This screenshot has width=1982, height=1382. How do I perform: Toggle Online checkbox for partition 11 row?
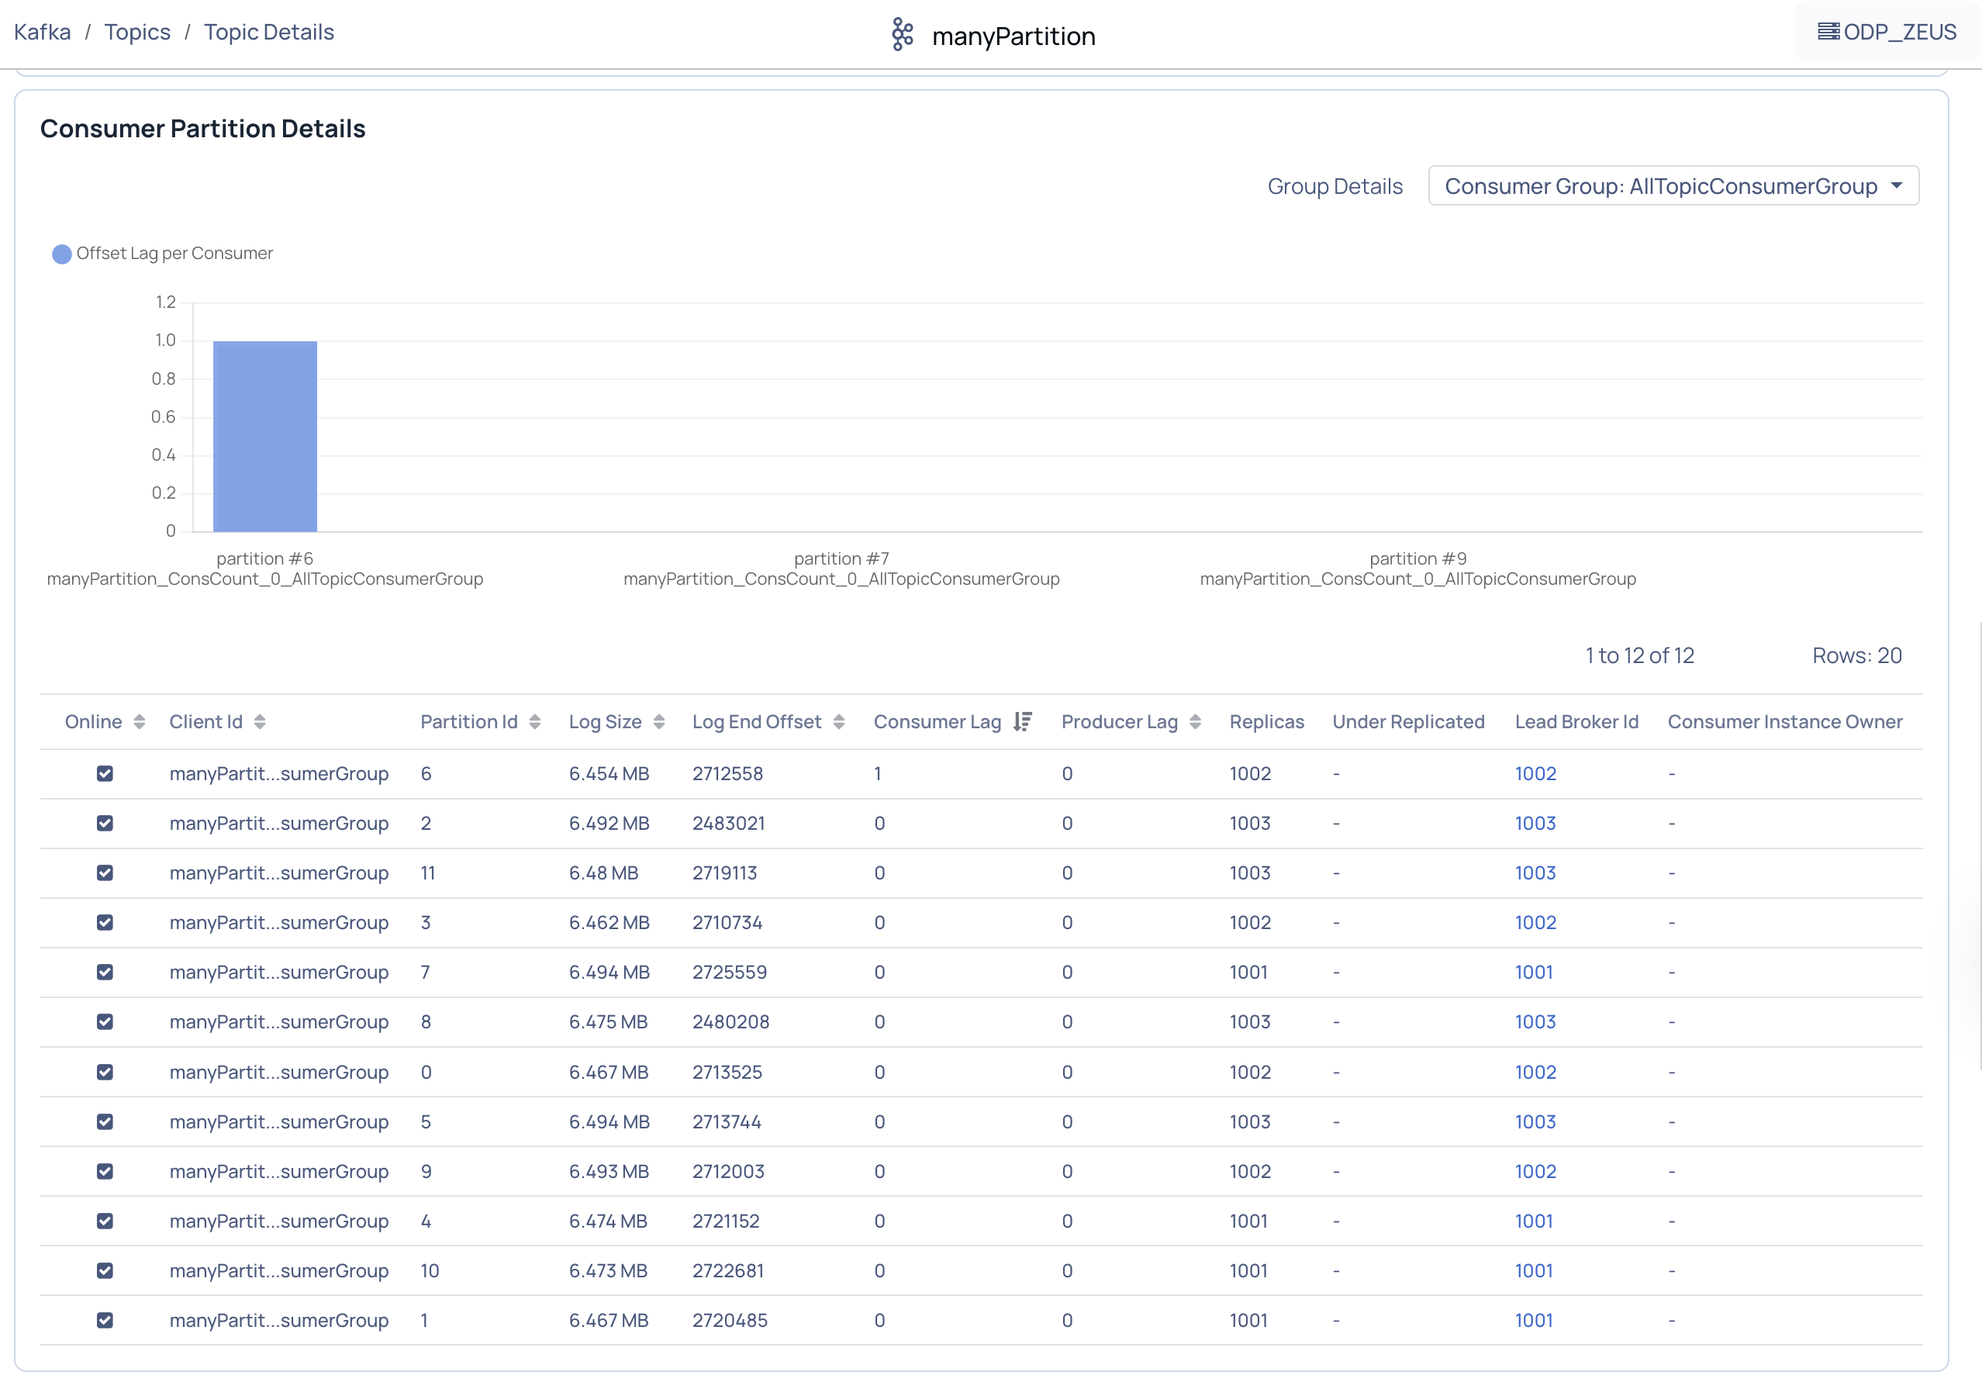click(x=105, y=872)
